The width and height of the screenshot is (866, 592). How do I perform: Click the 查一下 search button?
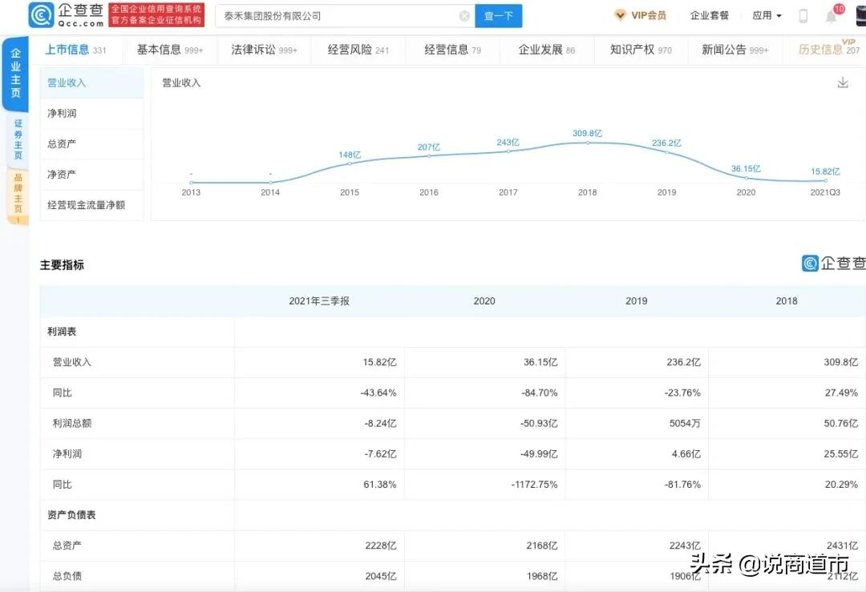pos(498,16)
